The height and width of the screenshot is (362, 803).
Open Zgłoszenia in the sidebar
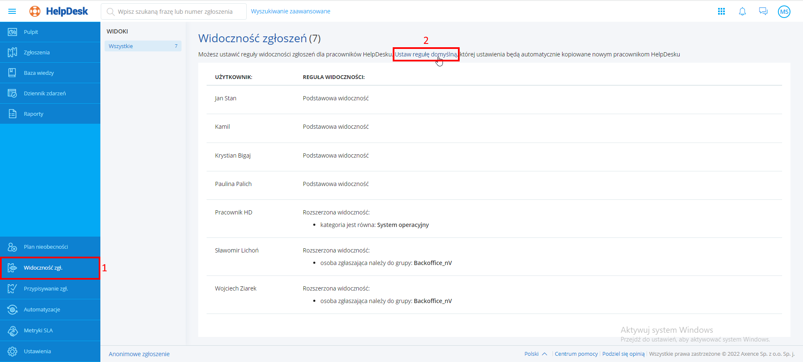tap(36, 53)
